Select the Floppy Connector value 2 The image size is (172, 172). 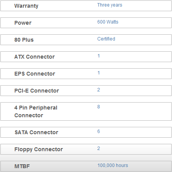98,148
